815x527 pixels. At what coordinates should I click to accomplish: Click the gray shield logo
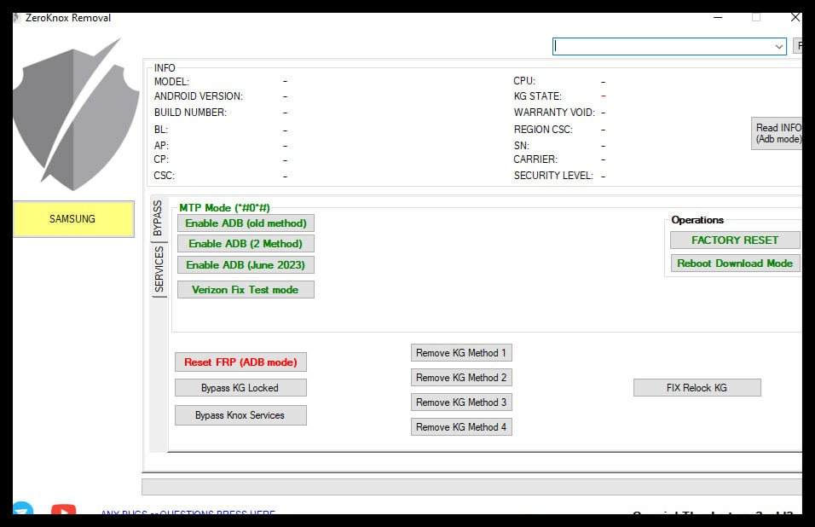point(76,114)
